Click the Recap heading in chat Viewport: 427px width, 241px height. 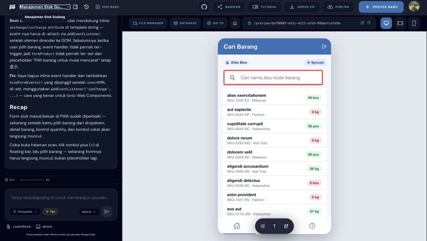coord(19,107)
